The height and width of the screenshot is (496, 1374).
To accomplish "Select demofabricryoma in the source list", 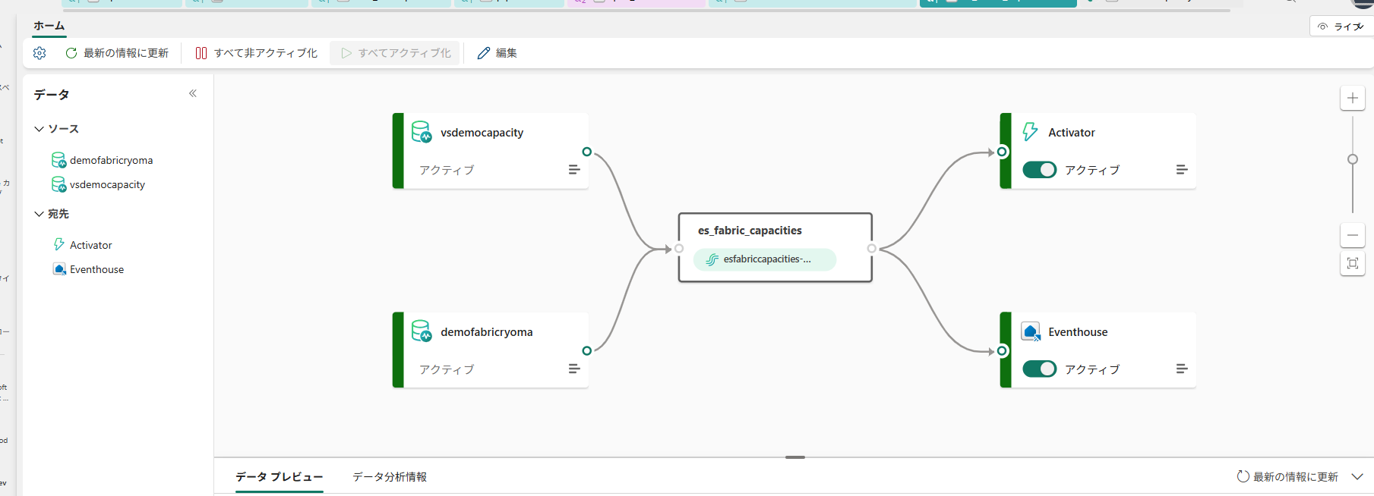I will [x=111, y=160].
